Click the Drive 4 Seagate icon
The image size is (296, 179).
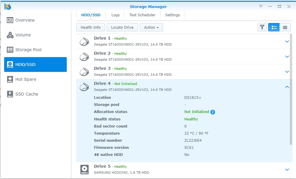pos(84,87)
